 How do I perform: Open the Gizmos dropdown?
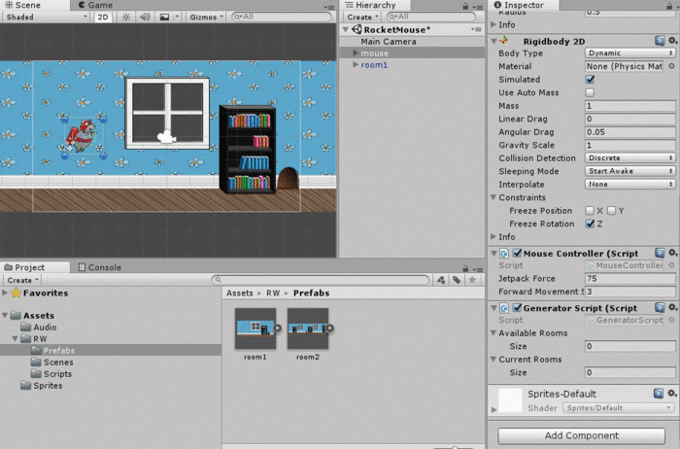coord(206,17)
